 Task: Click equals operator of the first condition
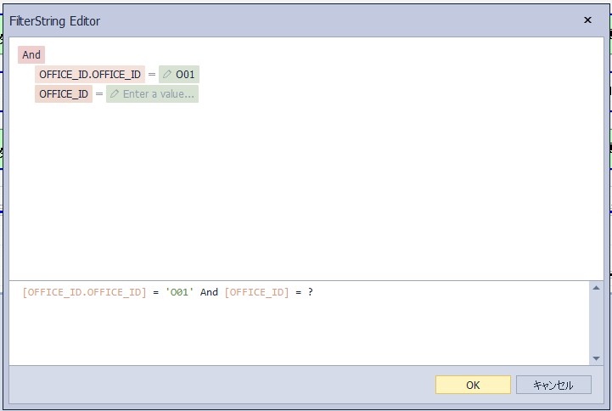(152, 75)
